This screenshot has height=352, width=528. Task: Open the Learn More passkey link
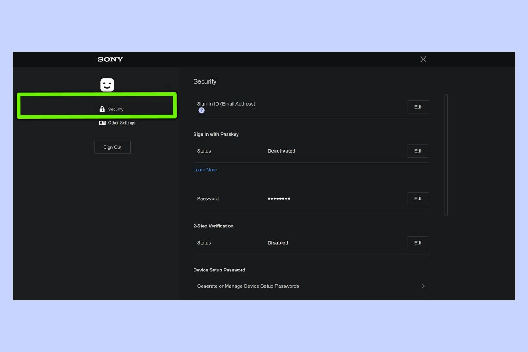click(x=205, y=169)
